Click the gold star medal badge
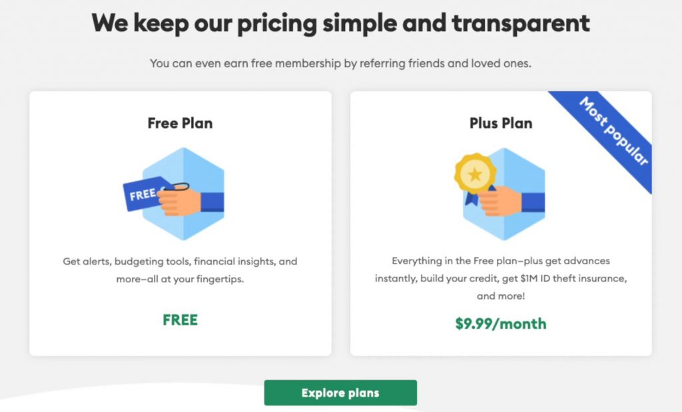 [x=475, y=174]
